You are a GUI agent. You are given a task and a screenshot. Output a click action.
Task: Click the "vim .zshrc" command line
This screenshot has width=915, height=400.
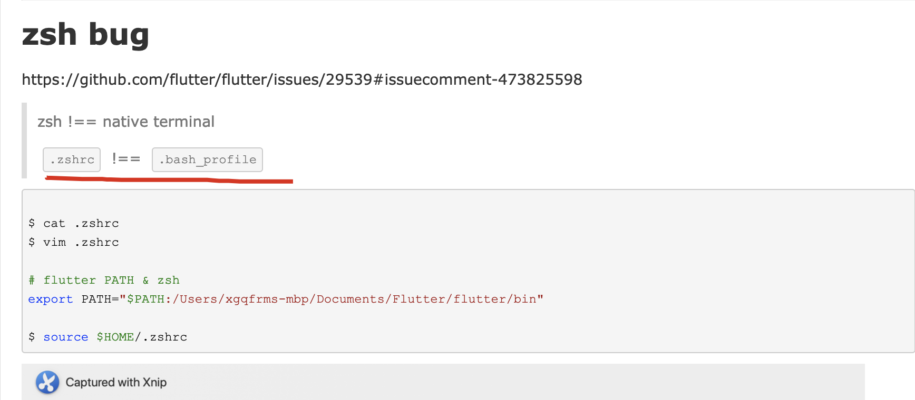point(81,242)
